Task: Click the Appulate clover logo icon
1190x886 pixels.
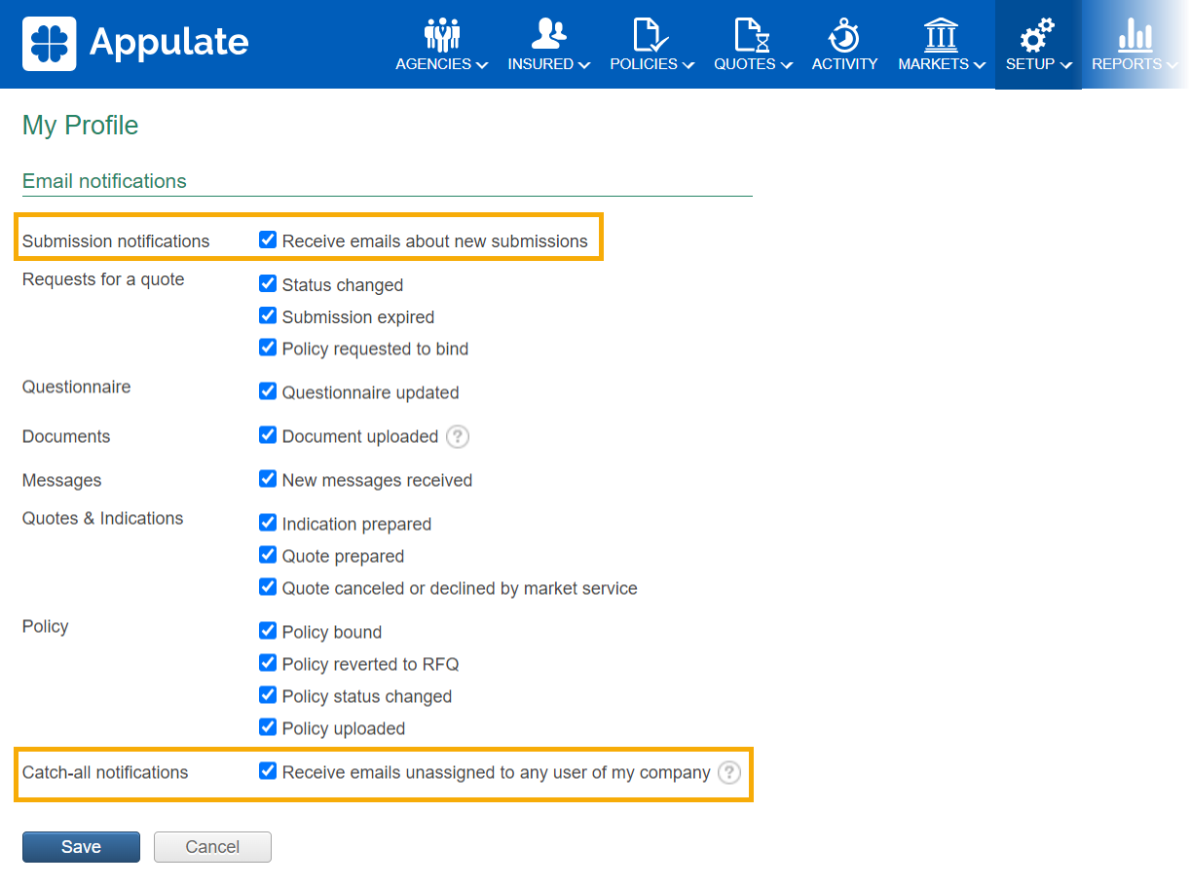Action: coord(50,43)
